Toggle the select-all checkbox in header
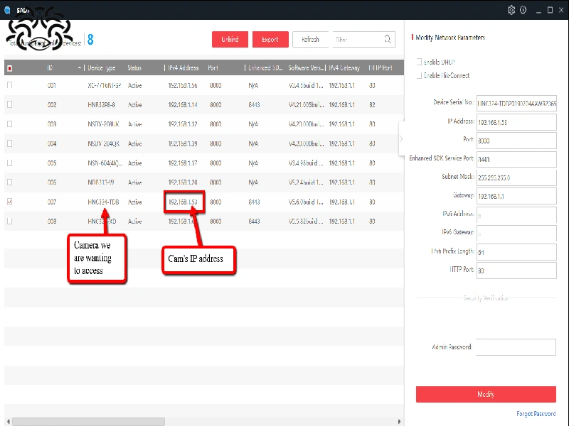This screenshot has width=569, height=426. coord(9,68)
